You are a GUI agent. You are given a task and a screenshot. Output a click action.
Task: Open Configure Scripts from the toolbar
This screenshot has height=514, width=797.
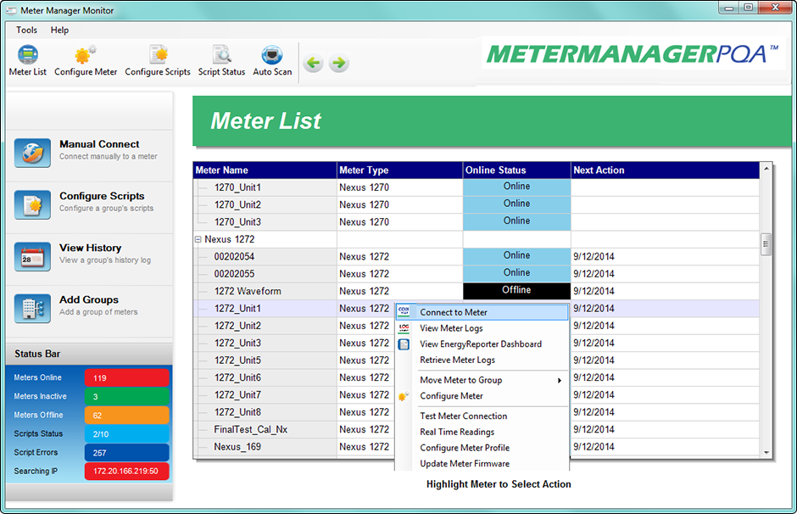point(158,55)
